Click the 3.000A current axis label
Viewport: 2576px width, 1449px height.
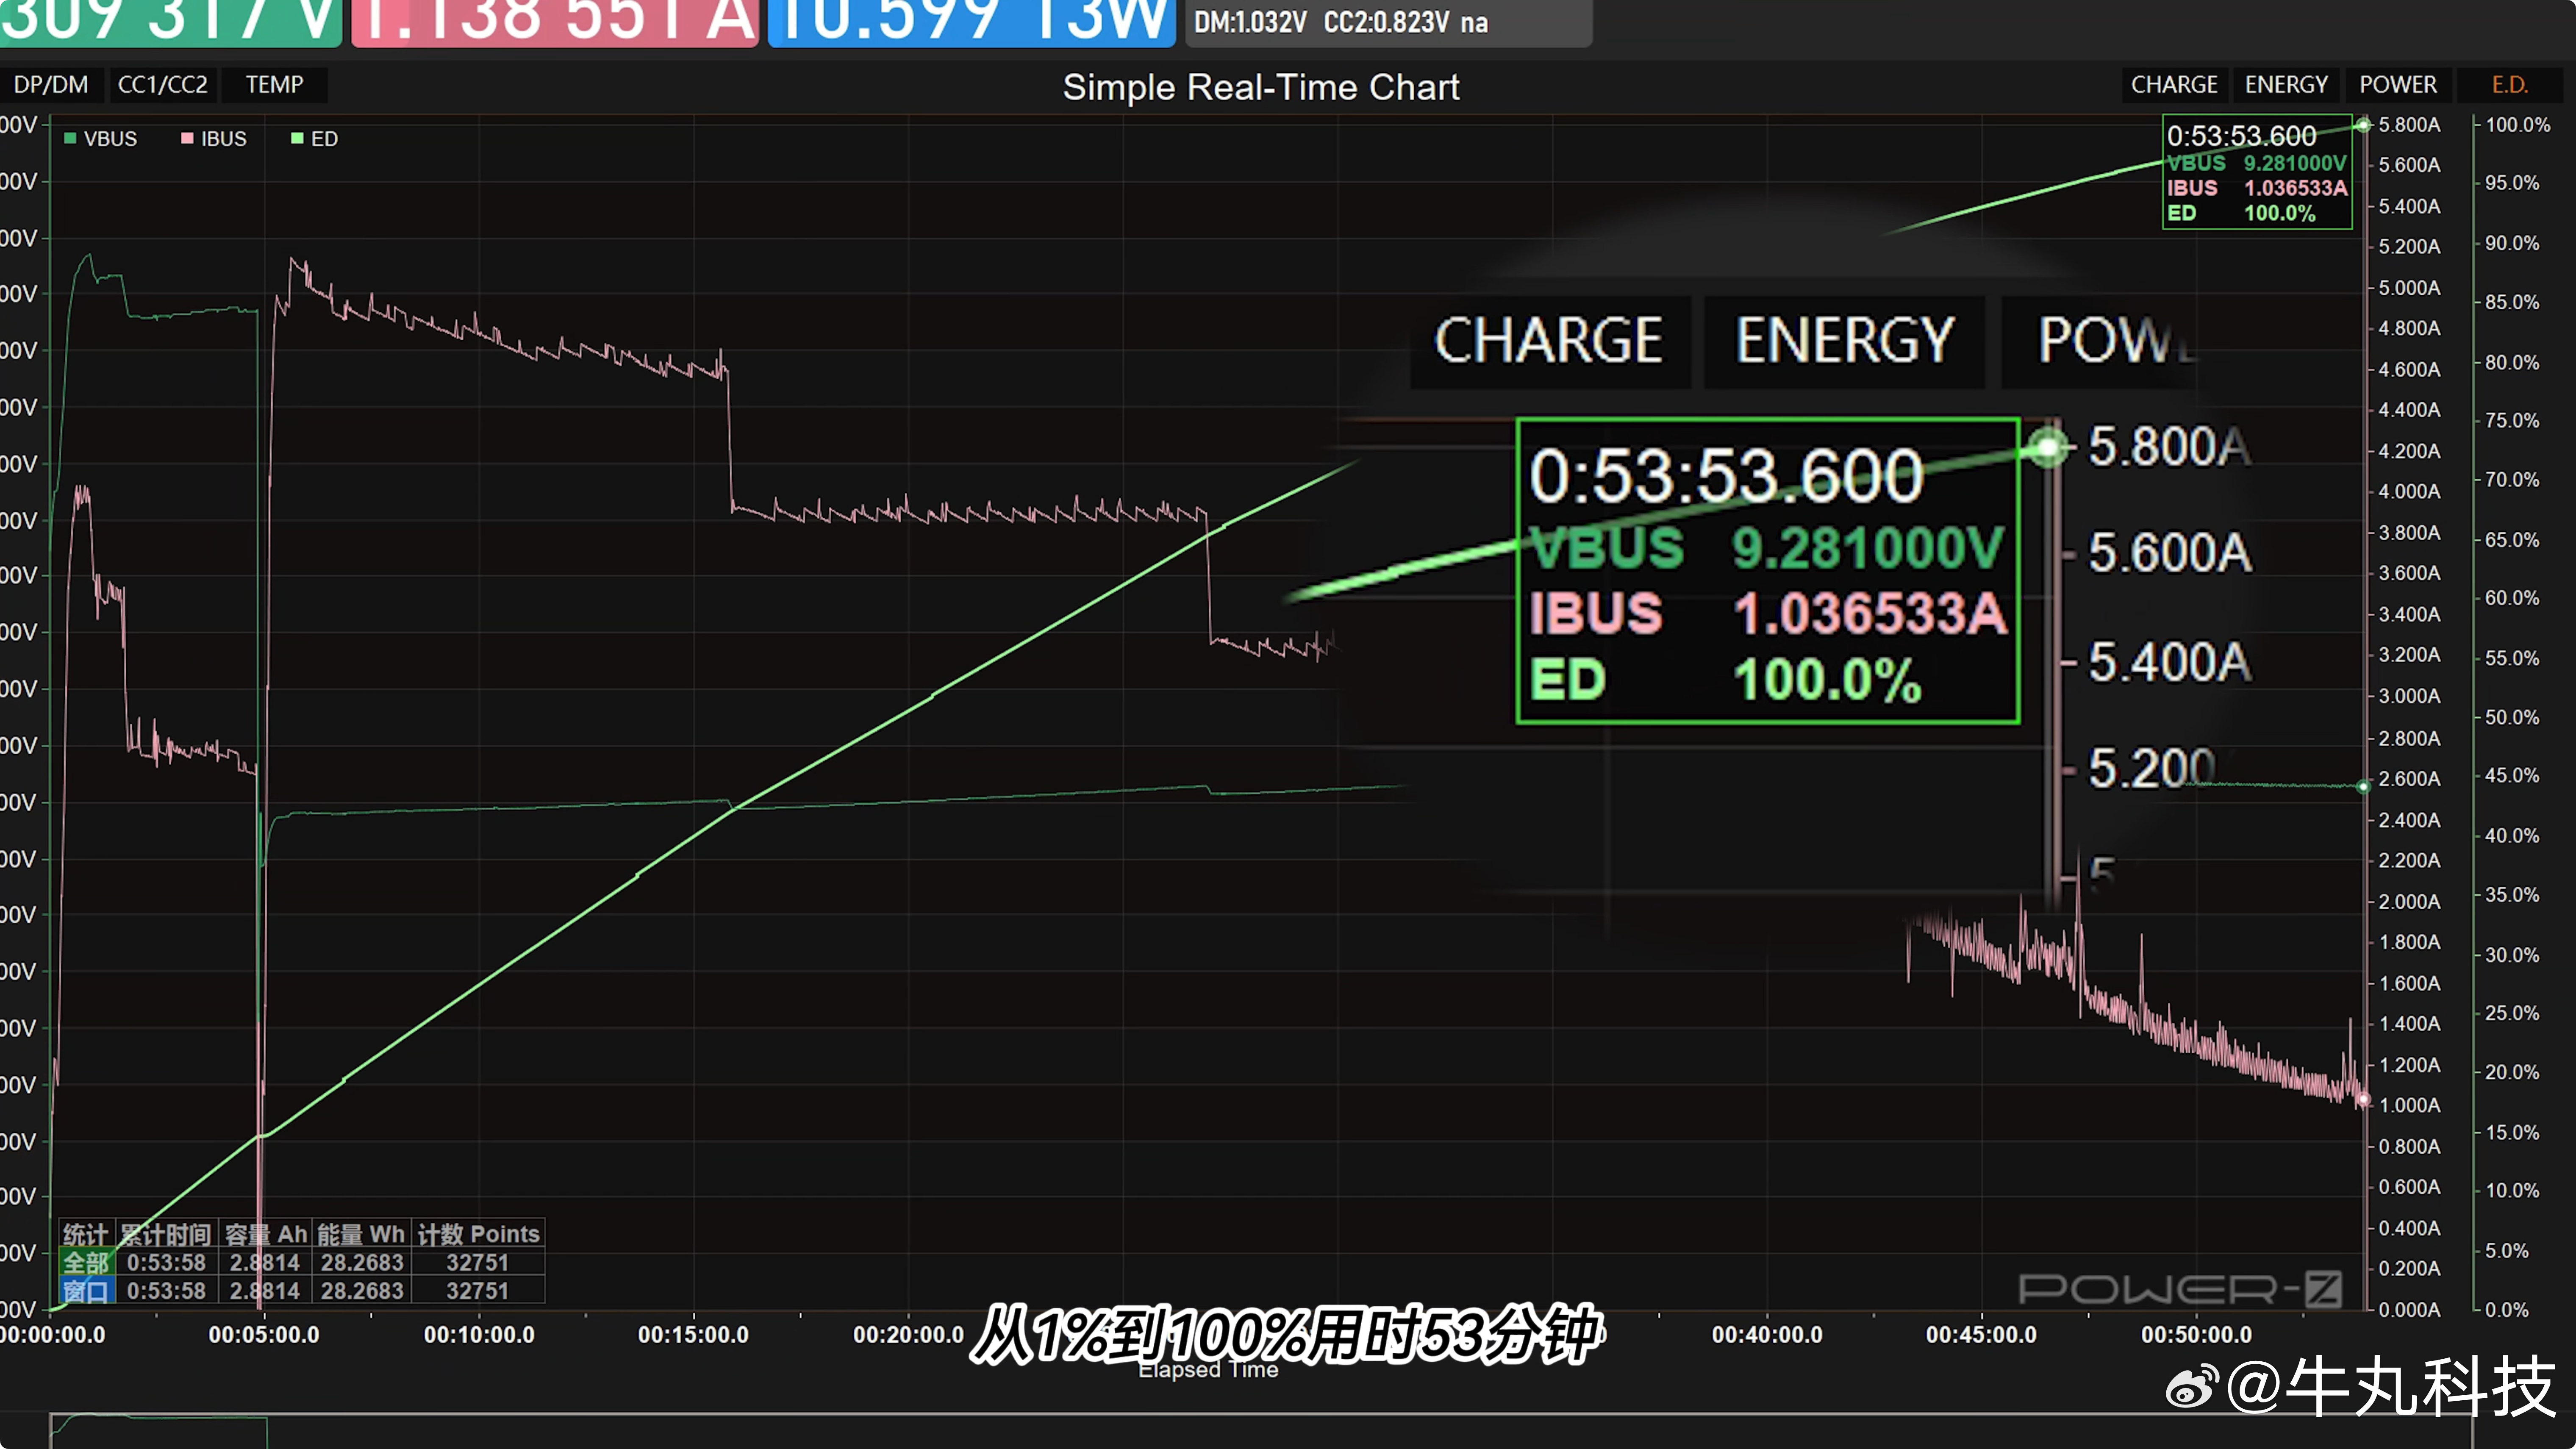pyautogui.click(x=2409, y=696)
